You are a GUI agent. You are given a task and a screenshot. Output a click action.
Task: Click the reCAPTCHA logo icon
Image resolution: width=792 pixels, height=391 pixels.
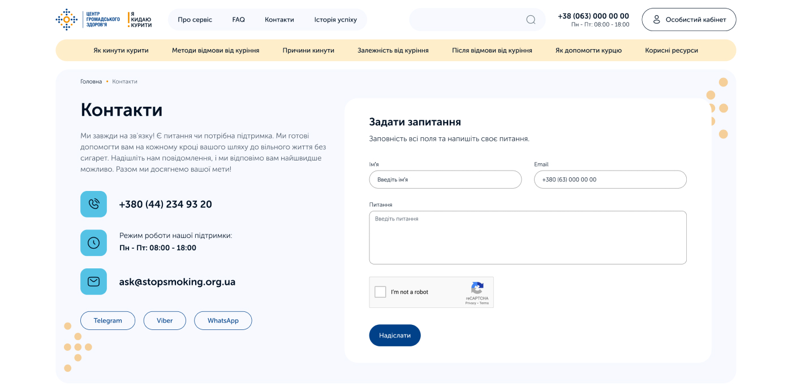(x=477, y=288)
